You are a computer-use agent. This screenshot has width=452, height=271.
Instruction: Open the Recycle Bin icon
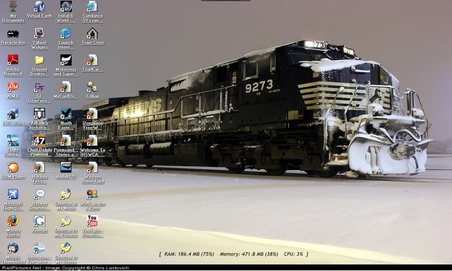[x=13, y=34]
